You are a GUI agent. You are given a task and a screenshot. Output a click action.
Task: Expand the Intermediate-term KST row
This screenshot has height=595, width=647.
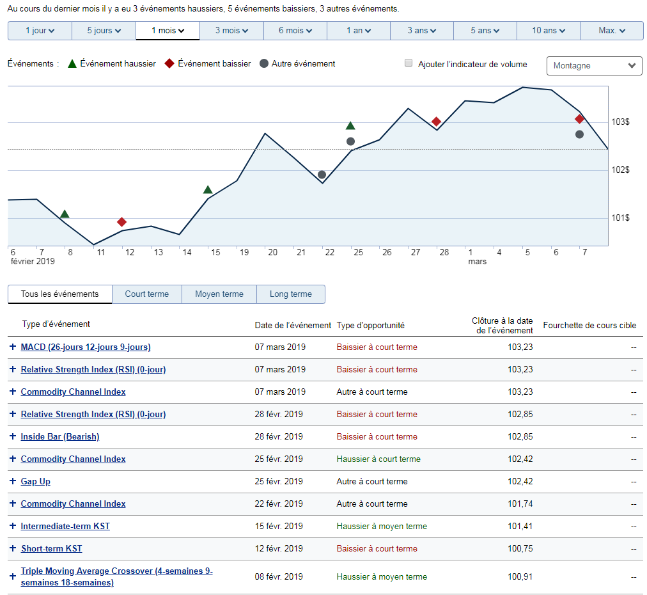click(x=13, y=526)
